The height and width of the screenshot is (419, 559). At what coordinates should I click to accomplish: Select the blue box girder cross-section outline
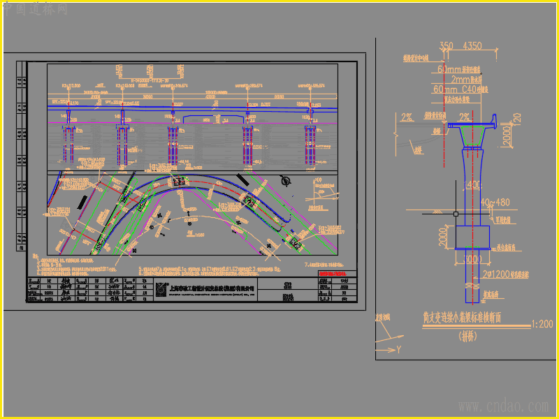tap(472, 135)
